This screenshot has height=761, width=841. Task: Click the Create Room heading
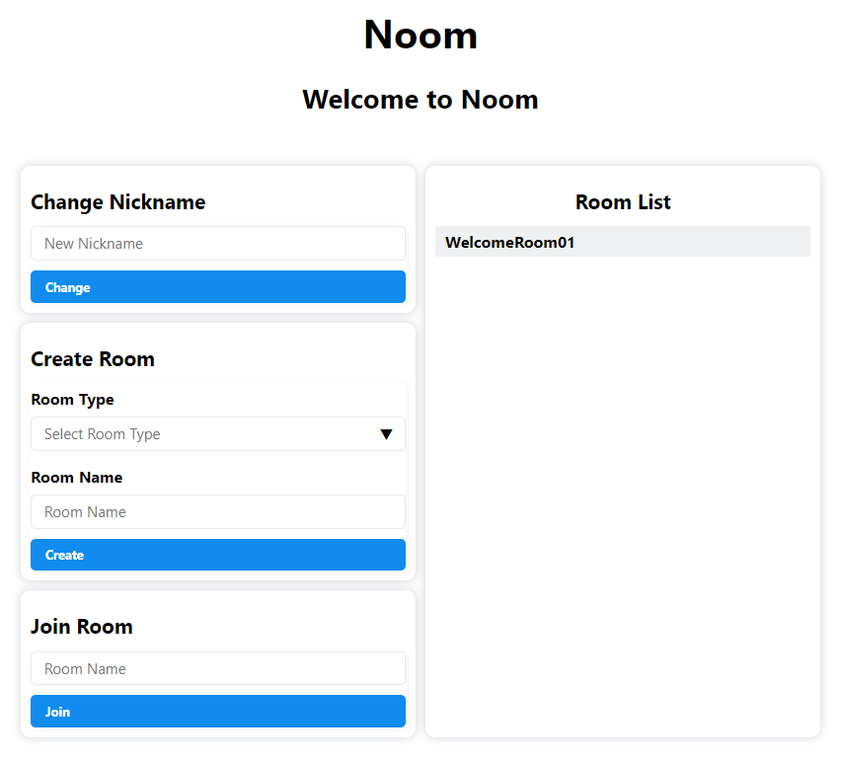93,359
